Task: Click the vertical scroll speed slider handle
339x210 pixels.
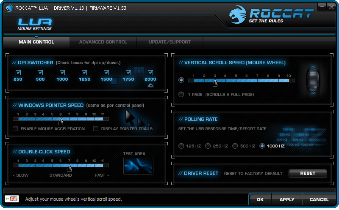Action: [215, 83]
